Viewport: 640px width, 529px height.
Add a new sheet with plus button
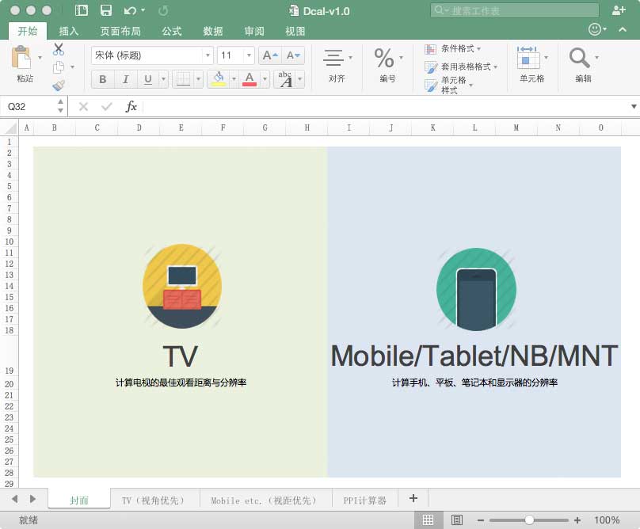tap(413, 498)
